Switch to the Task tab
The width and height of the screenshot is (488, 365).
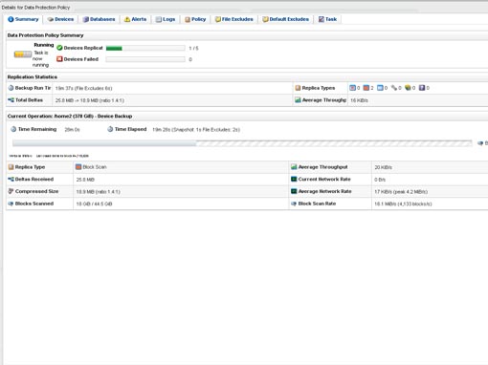(327, 19)
